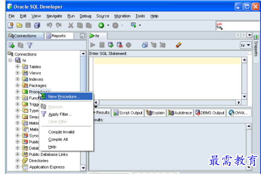
Task: Click in the SQL statement editor area
Action: (167, 78)
